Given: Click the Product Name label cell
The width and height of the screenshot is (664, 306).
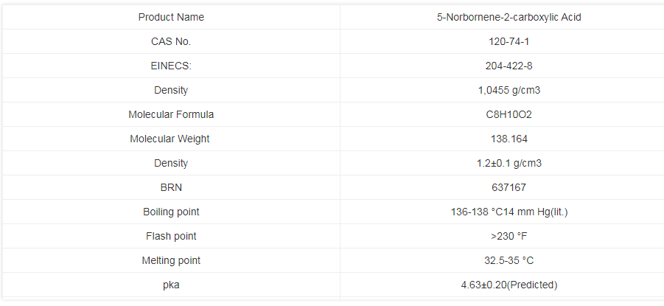Looking at the screenshot, I should [x=171, y=17].
